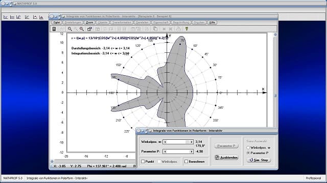Image resolution: width=327 pixels, height=183 pixels.
Task: Click the function formula text atop the graph
Action: pos(120,38)
